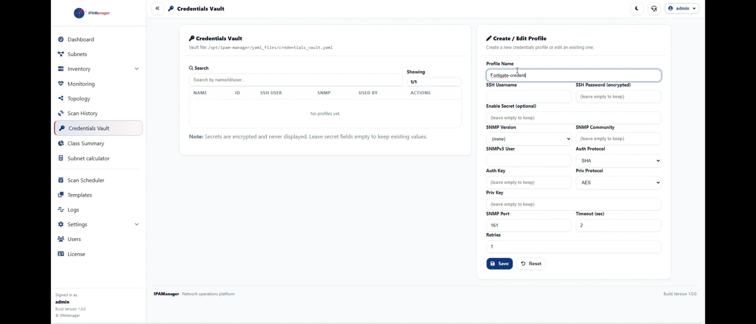Viewport: 756px width, 324px height.
Task: Expand the Inventory submenu chevron
Action: click(x=136, y=69)
